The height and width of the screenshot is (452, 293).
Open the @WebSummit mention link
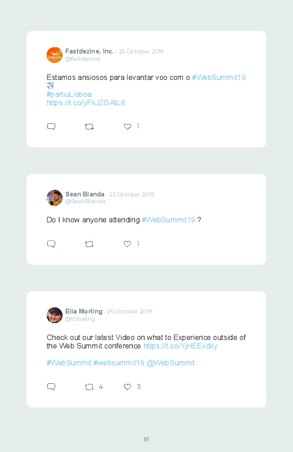pyautogui.click(x=171, y=363)
